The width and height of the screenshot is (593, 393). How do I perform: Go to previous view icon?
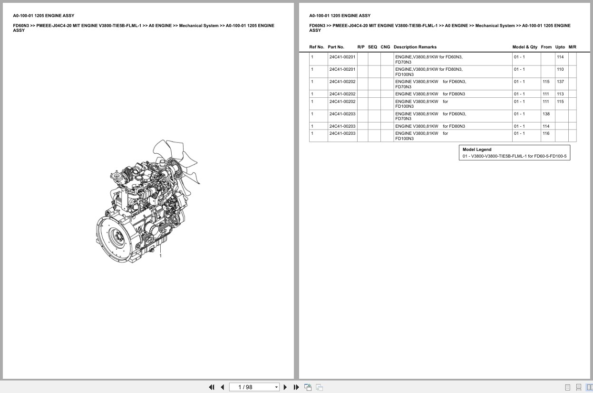pos(308,387)
